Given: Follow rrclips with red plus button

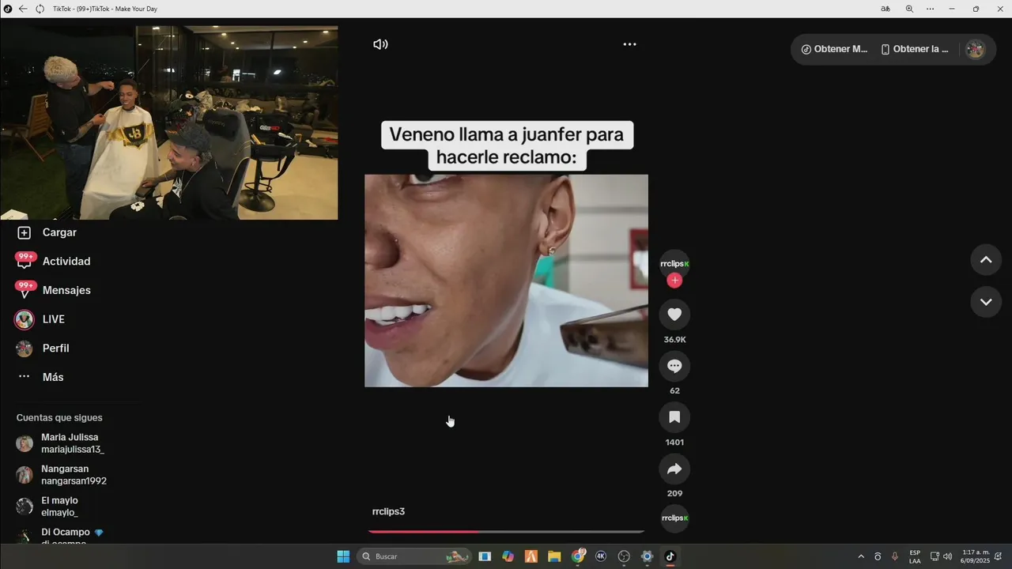Looking at the screenshot, I should [x=674, y=281].
